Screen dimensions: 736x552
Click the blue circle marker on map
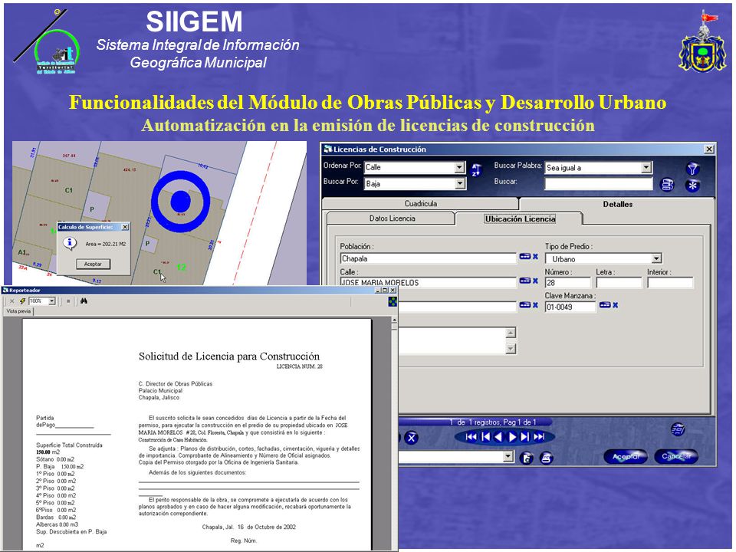click(x=181, y=202)
